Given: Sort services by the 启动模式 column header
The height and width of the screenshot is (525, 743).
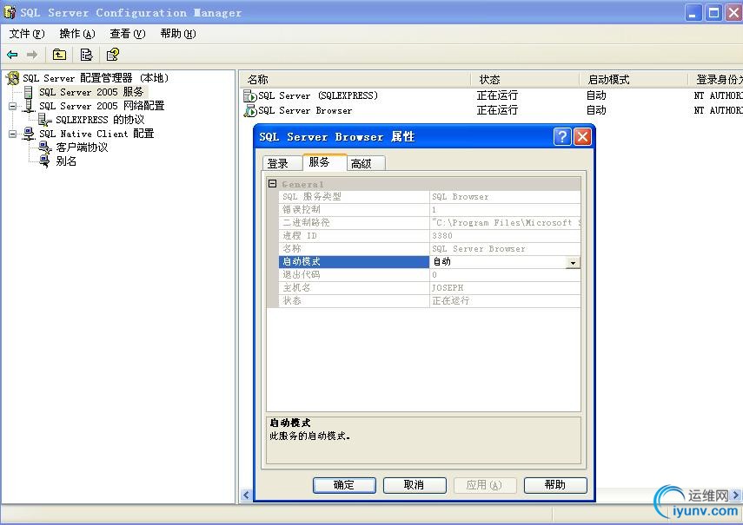Looking at the screenshot, I should click(x=634, y=80).
